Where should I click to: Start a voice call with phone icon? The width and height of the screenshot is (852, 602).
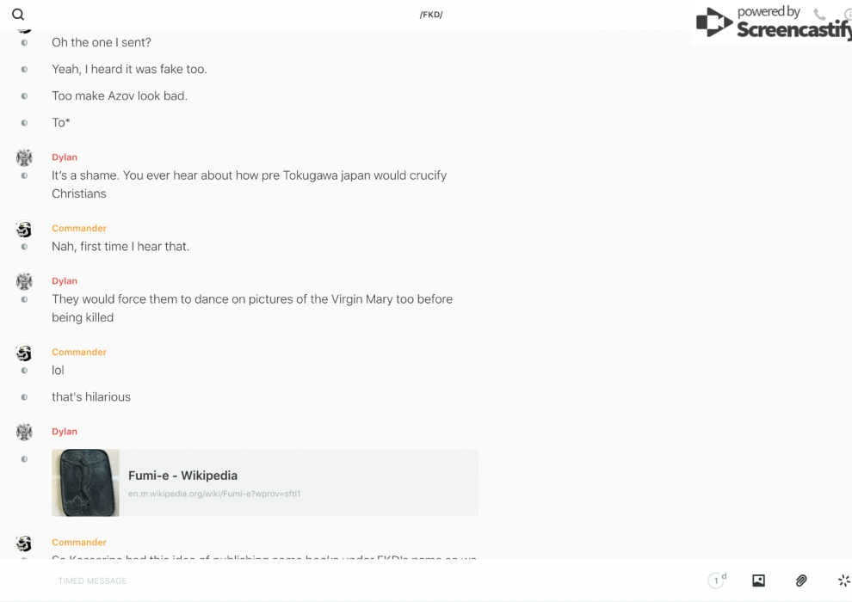[x=819, y=15]
